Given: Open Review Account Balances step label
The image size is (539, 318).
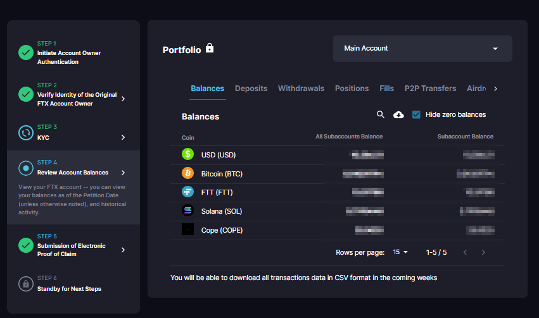Looking at the screenshot, I should point(73,173).
